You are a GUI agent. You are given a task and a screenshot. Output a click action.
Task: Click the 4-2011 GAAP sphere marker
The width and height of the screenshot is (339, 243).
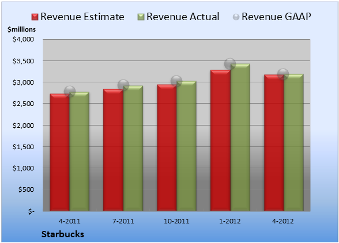[x=70, y=91]
